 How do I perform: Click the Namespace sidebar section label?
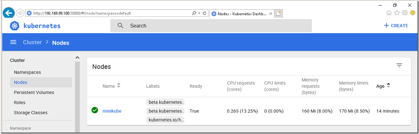point(20,128)
